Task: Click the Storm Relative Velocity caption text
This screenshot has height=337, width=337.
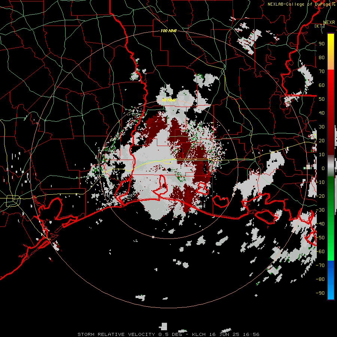Action: pos(168,334)
